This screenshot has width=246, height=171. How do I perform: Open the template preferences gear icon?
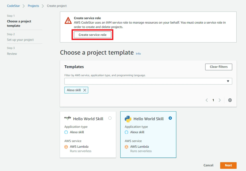[230, 100]
